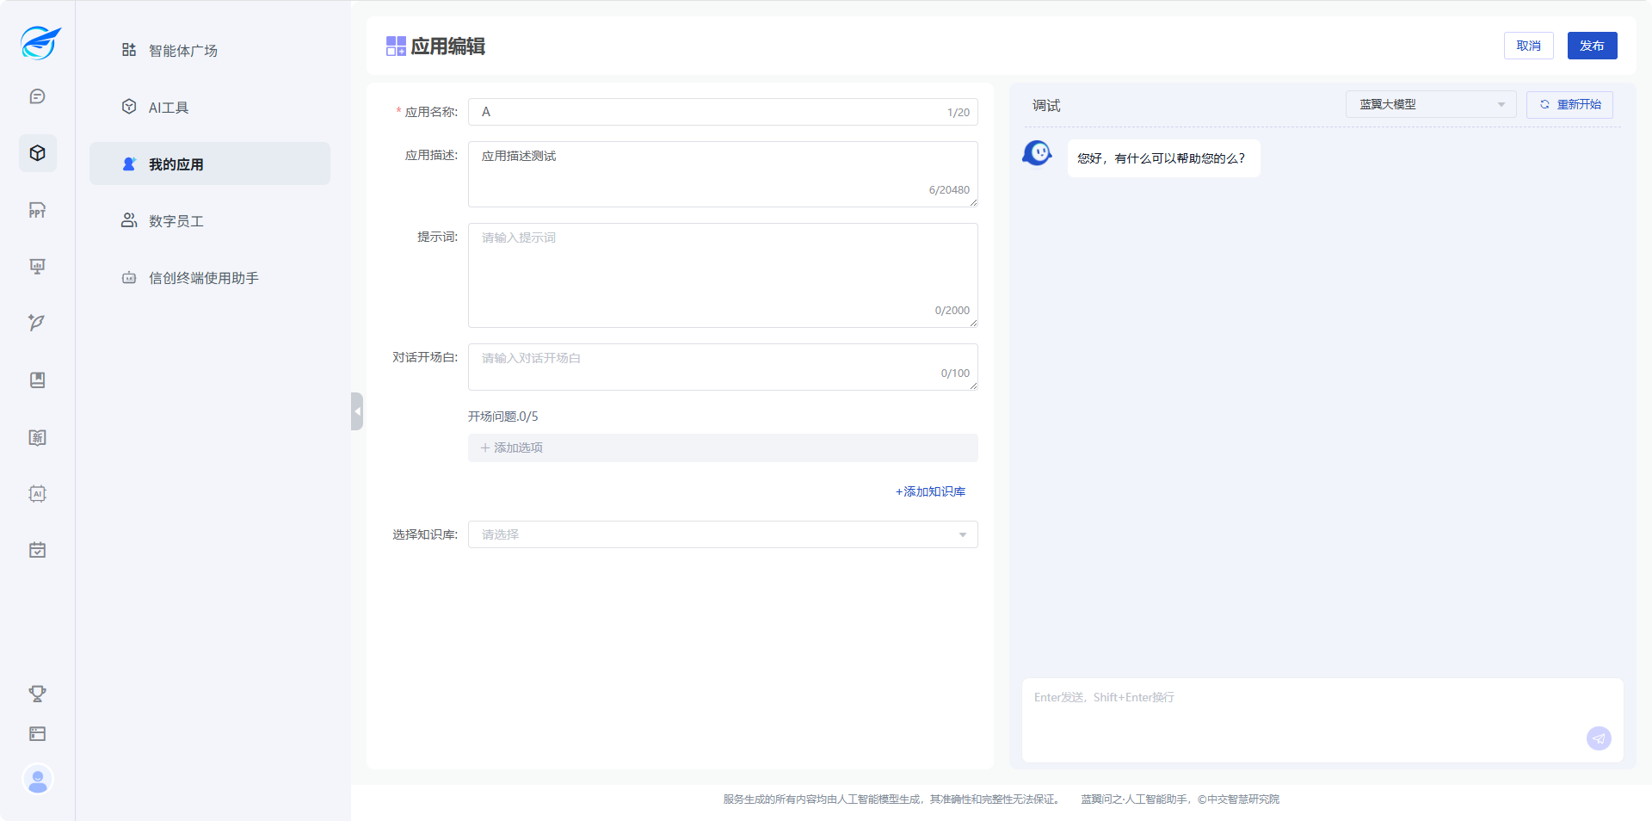Click the 提示词 prompt text area
1652x821 pixels.
(x=723, y=275)
